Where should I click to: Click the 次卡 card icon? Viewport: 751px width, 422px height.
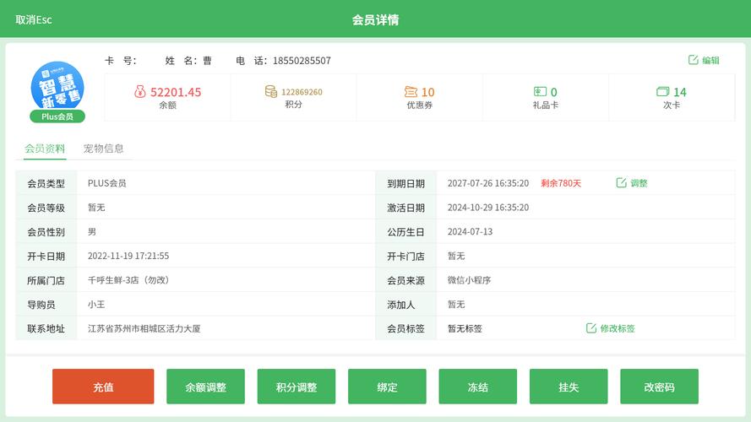tap(663, 91)
